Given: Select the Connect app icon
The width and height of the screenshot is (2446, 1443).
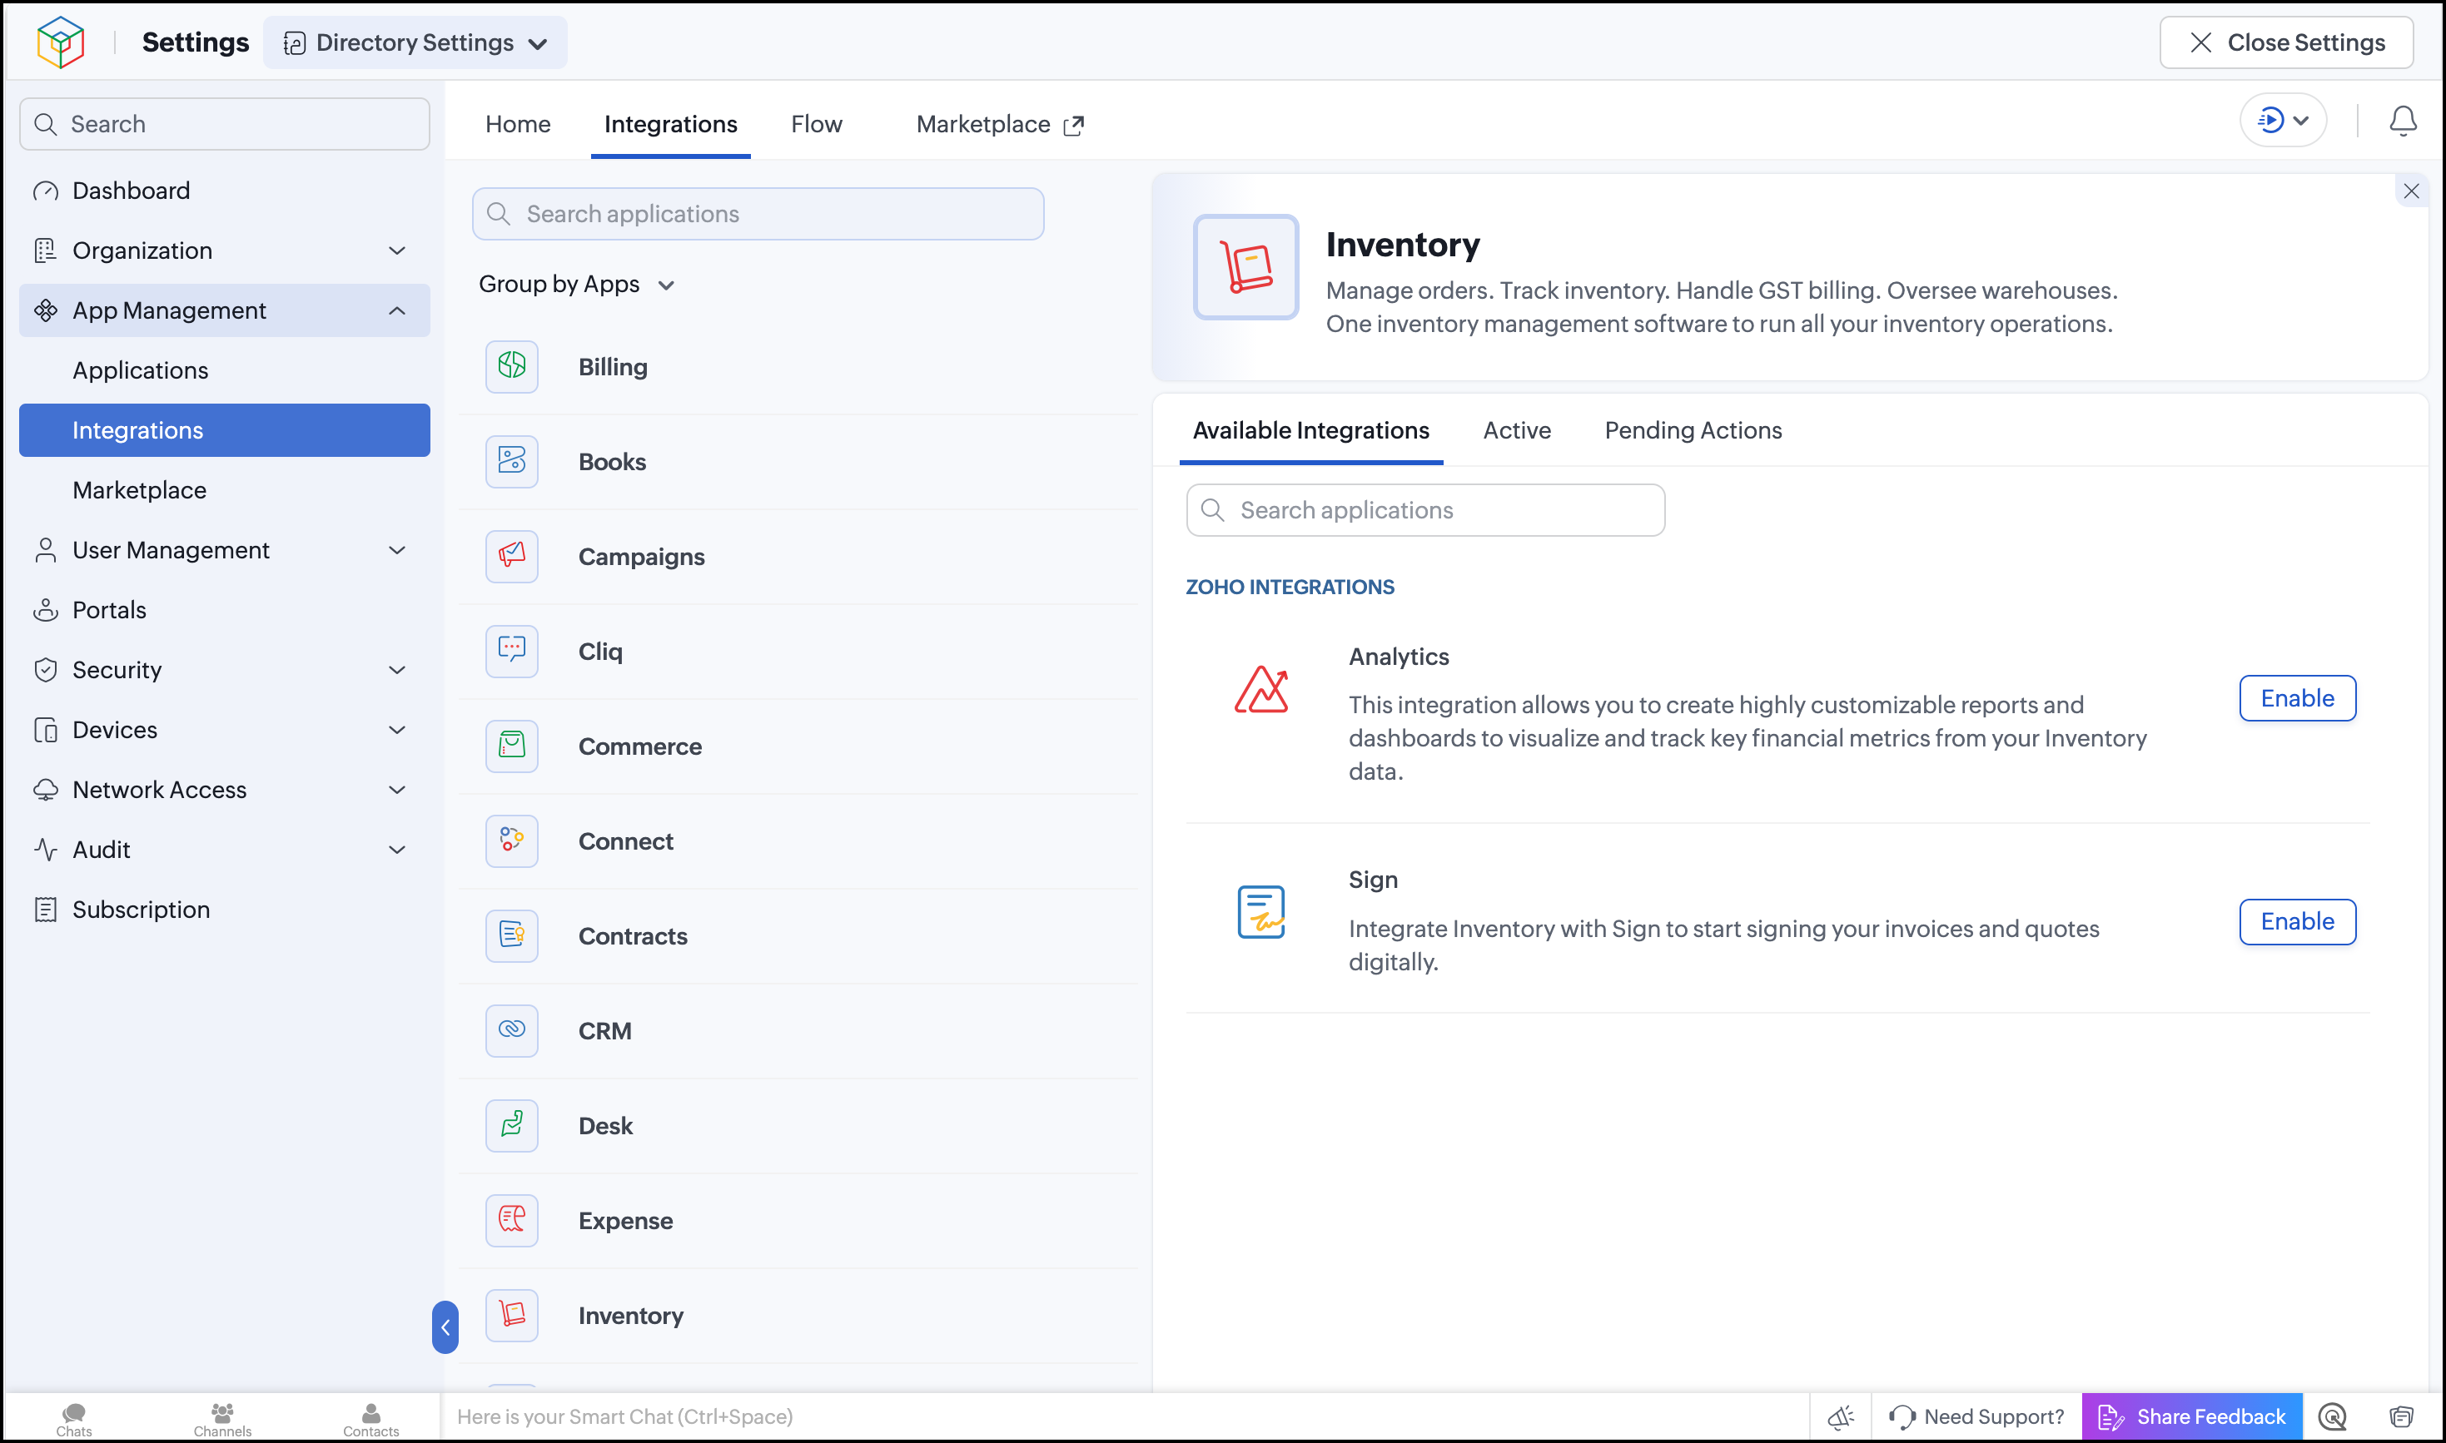Looking at the screenshot, I should coord(511,841).
